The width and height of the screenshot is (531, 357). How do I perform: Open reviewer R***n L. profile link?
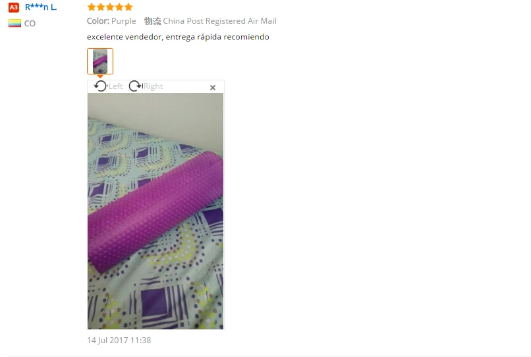pos(41,7)
